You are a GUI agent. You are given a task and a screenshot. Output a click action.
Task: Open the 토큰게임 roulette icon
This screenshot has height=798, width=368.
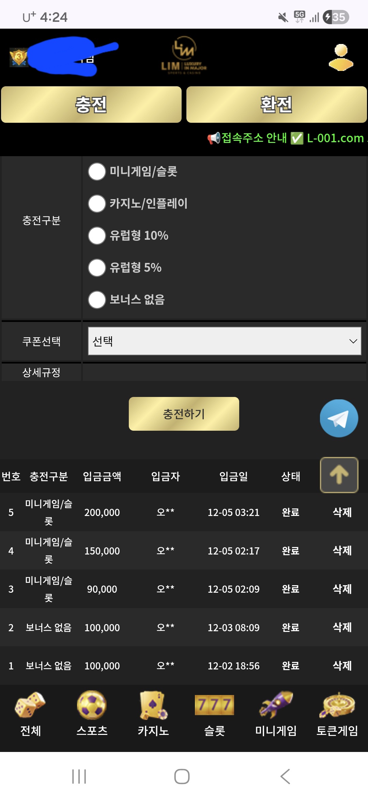point(337,705)
